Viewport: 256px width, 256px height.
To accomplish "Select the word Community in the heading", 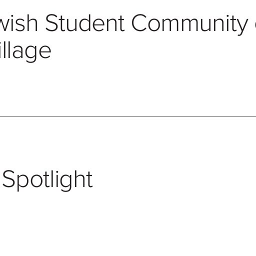I will [189, 24].
